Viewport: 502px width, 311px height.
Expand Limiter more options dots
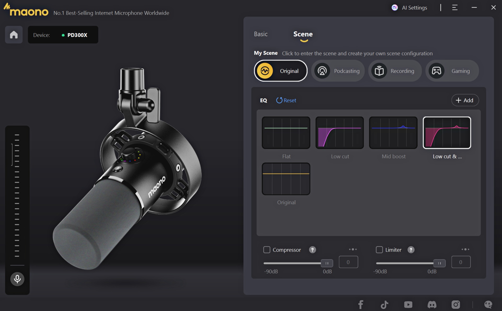pyautogui.click(x=465, y=249)
